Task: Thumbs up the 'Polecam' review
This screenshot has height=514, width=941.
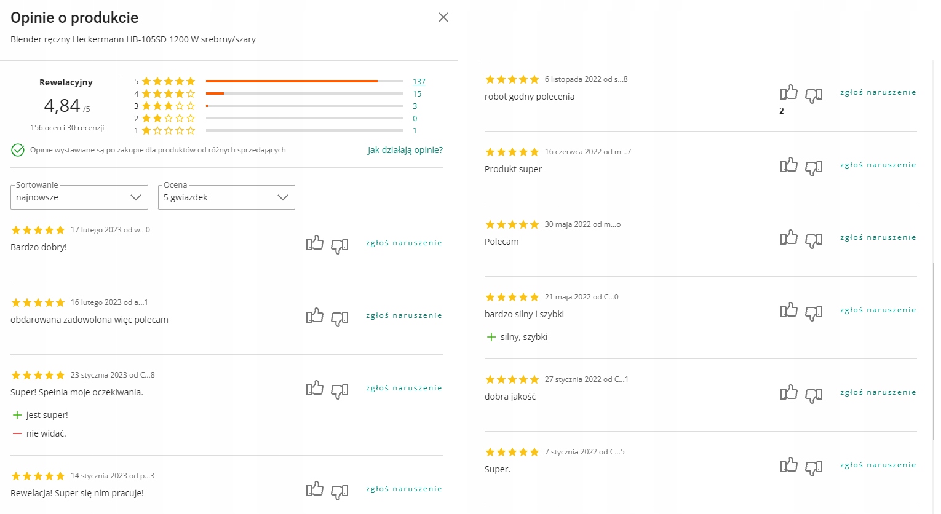Action: (789, 238)
